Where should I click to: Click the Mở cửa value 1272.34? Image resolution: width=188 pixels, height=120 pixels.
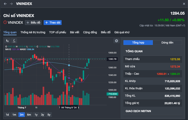coord(175,66)
